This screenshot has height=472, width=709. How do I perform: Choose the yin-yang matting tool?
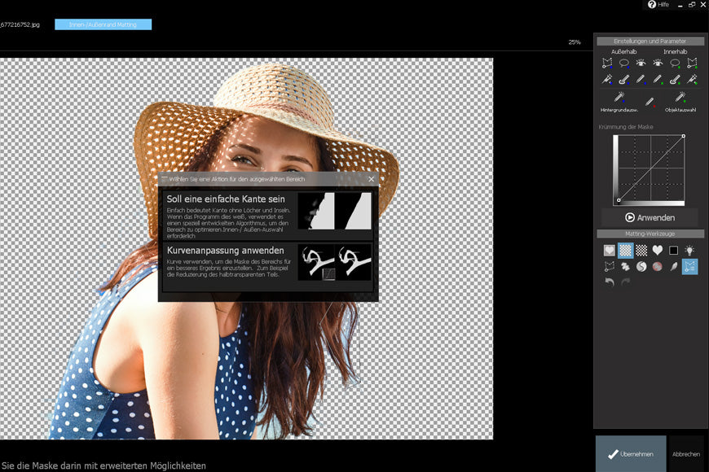point(641,266)
